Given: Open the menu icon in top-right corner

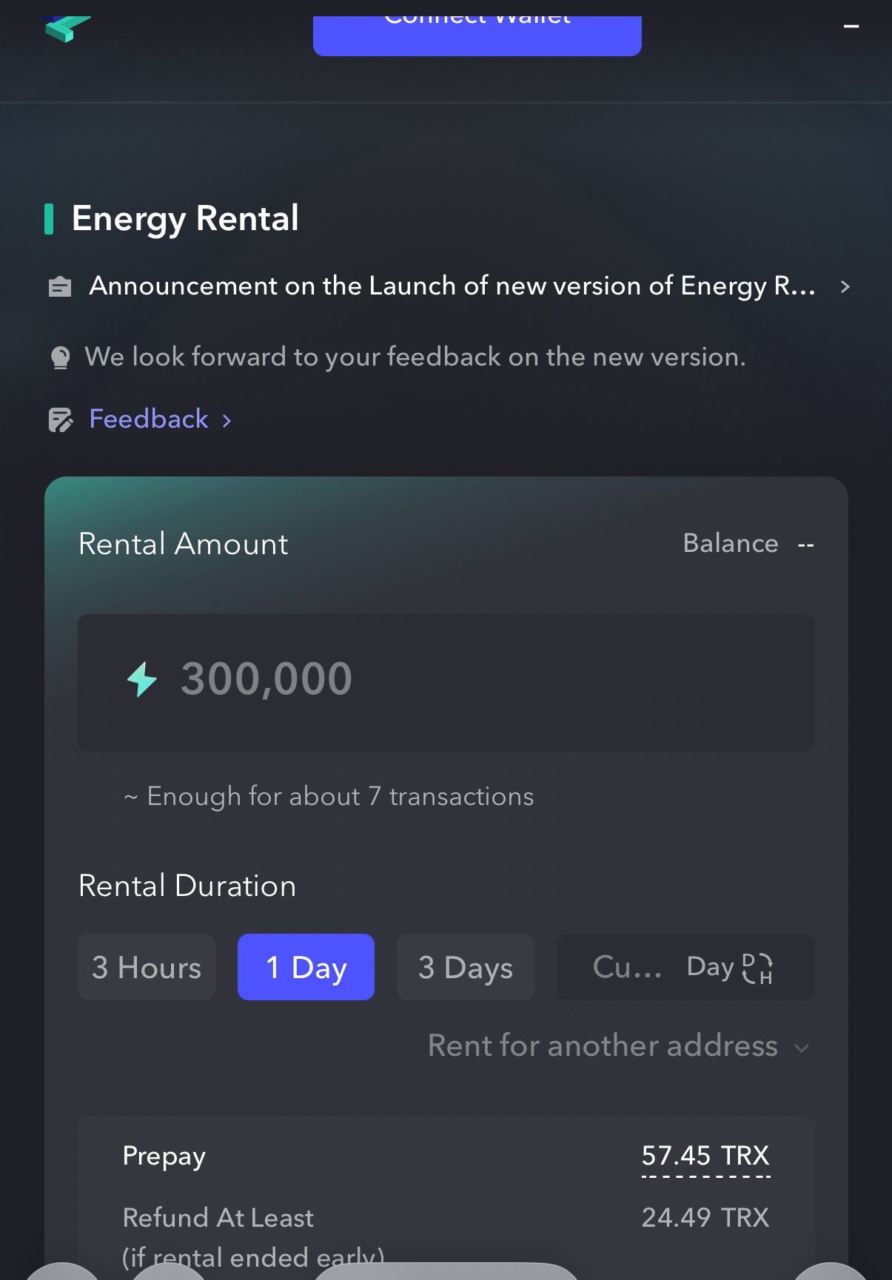Looking at the screenshot, I should pyautogui.click(x=851, y=27).
